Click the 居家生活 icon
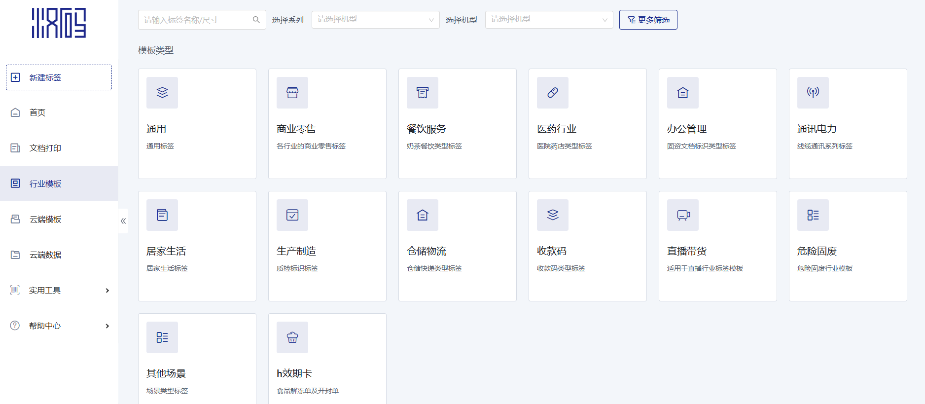The height and width of the screenshot is (404, 925). pyautogui.click(x=162, y=215)
